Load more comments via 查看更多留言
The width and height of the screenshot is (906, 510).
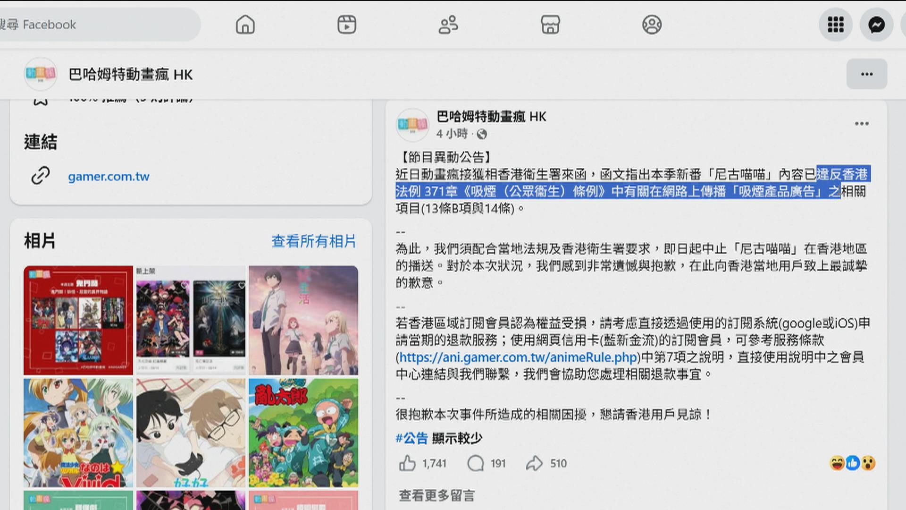[x=436, y=495]
